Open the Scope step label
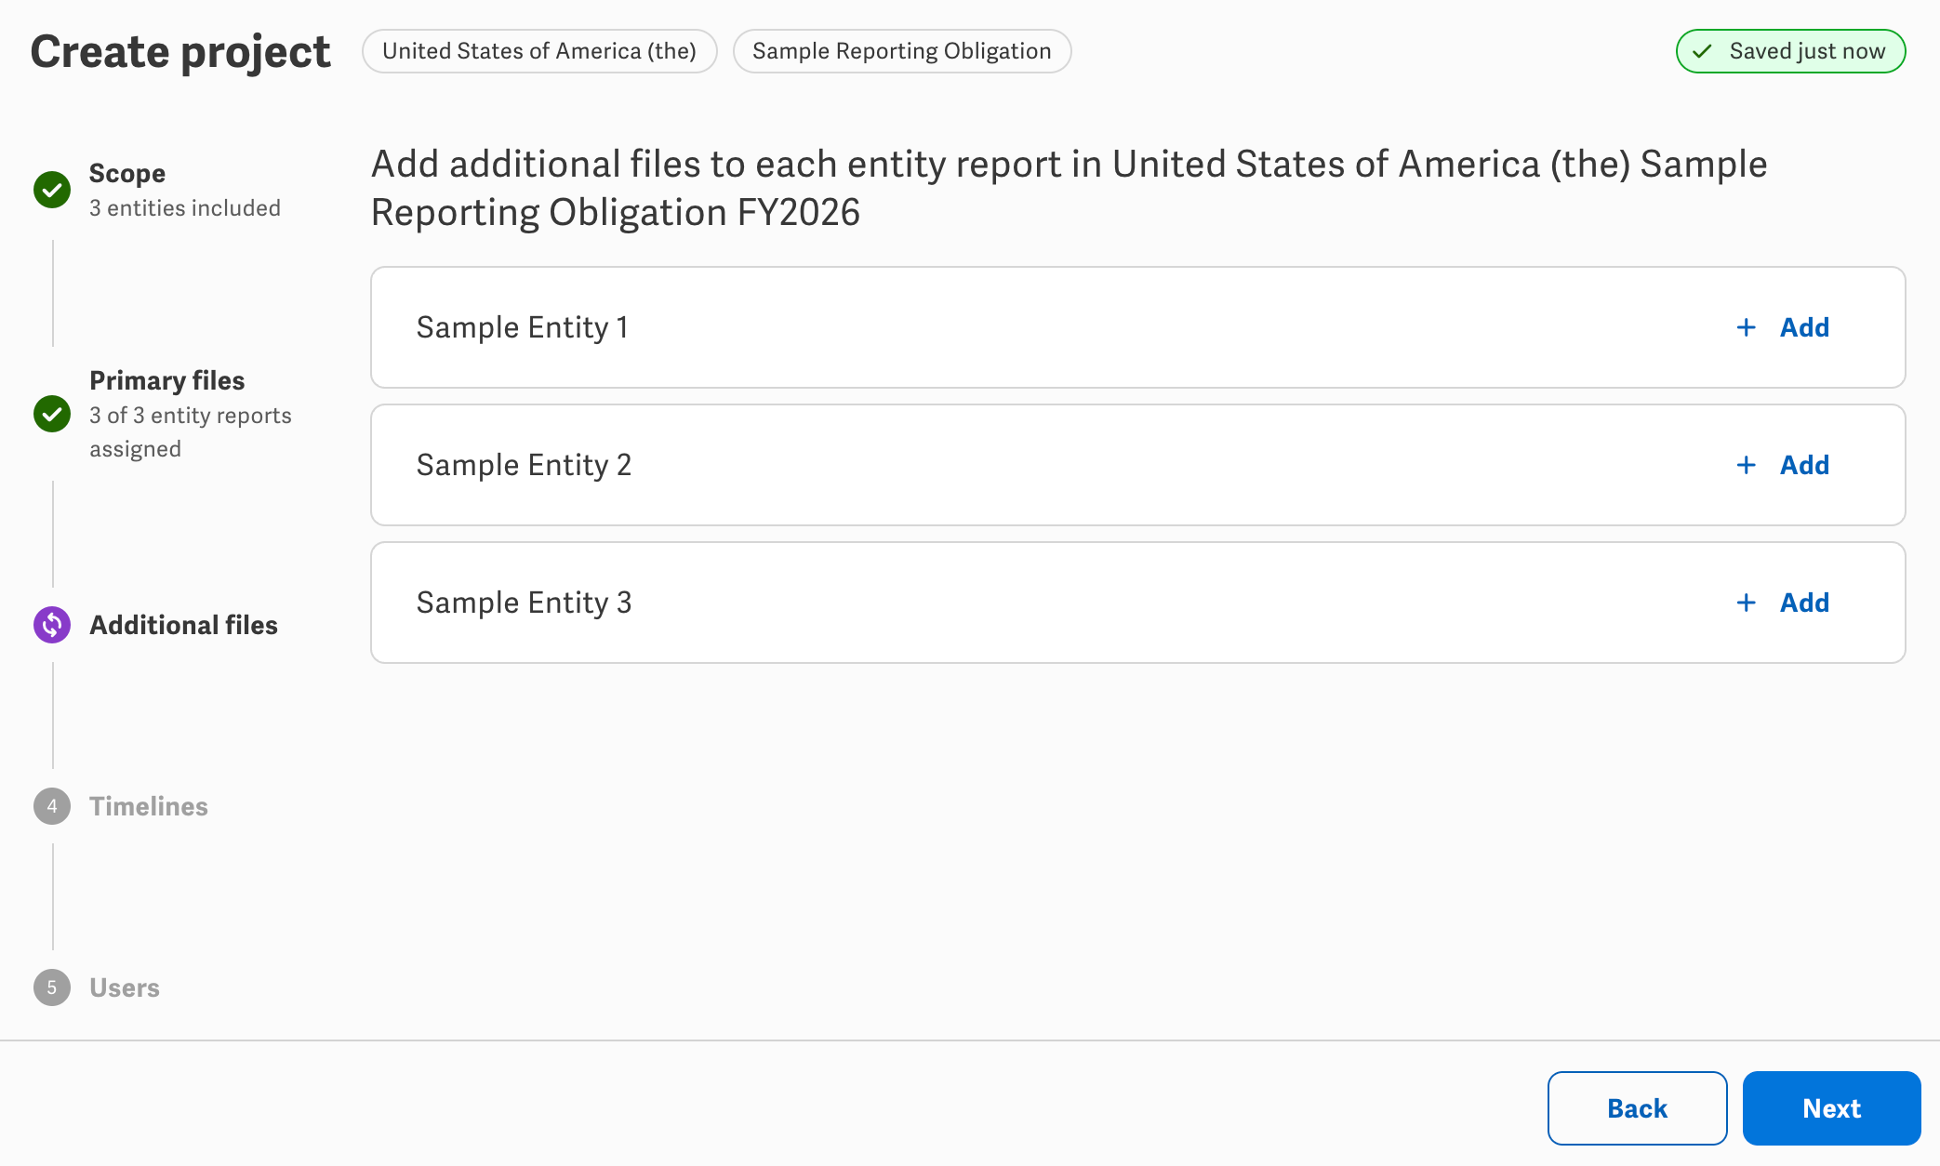 point(127,173)
